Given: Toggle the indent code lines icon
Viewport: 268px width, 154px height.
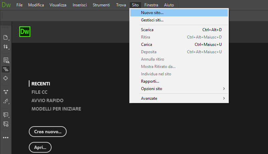Looking at the screenshot, I should pyautogui.click(x=6, y=69).
